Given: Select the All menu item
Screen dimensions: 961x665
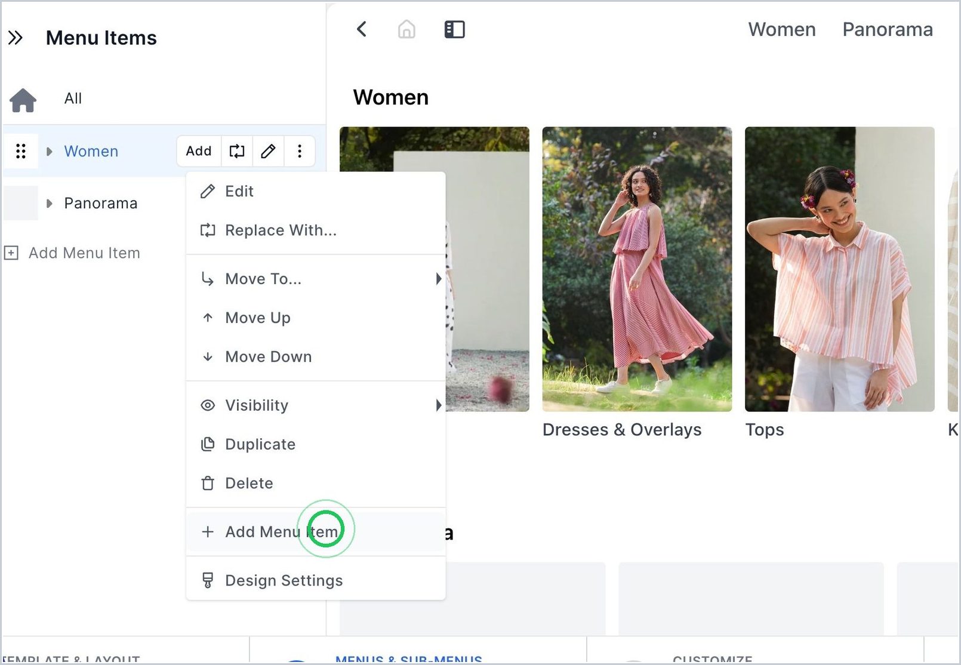Looking at the screenshot, I should tap(73, 98).
